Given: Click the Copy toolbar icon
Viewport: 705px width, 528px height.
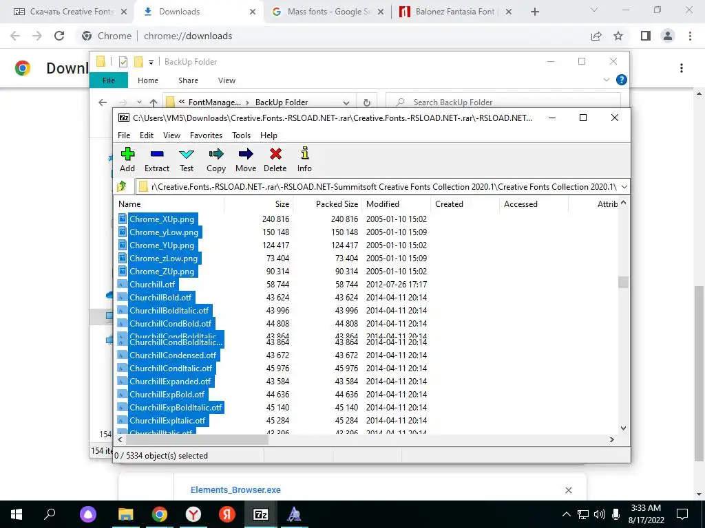Looking at the screenshot, I should 216,159.
